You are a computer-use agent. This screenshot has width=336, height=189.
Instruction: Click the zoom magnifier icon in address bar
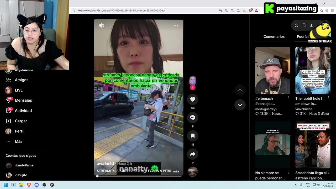pos(232,10)
